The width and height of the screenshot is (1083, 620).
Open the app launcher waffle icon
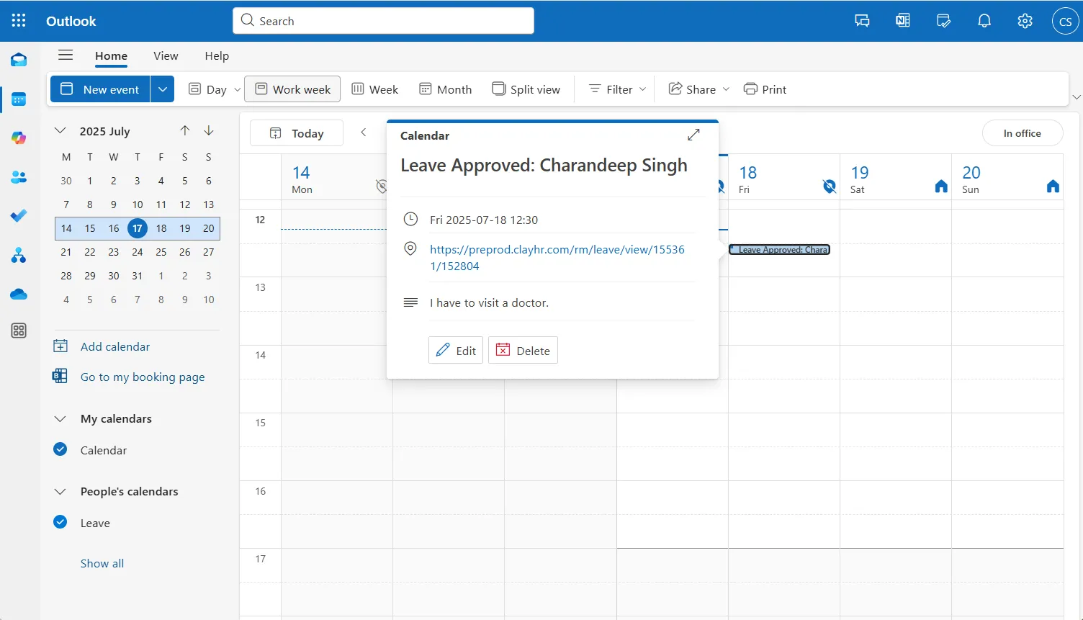tap(19, 21)
